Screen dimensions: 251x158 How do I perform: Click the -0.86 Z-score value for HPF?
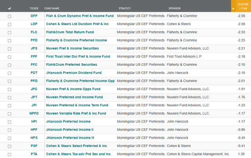(241, 129)
